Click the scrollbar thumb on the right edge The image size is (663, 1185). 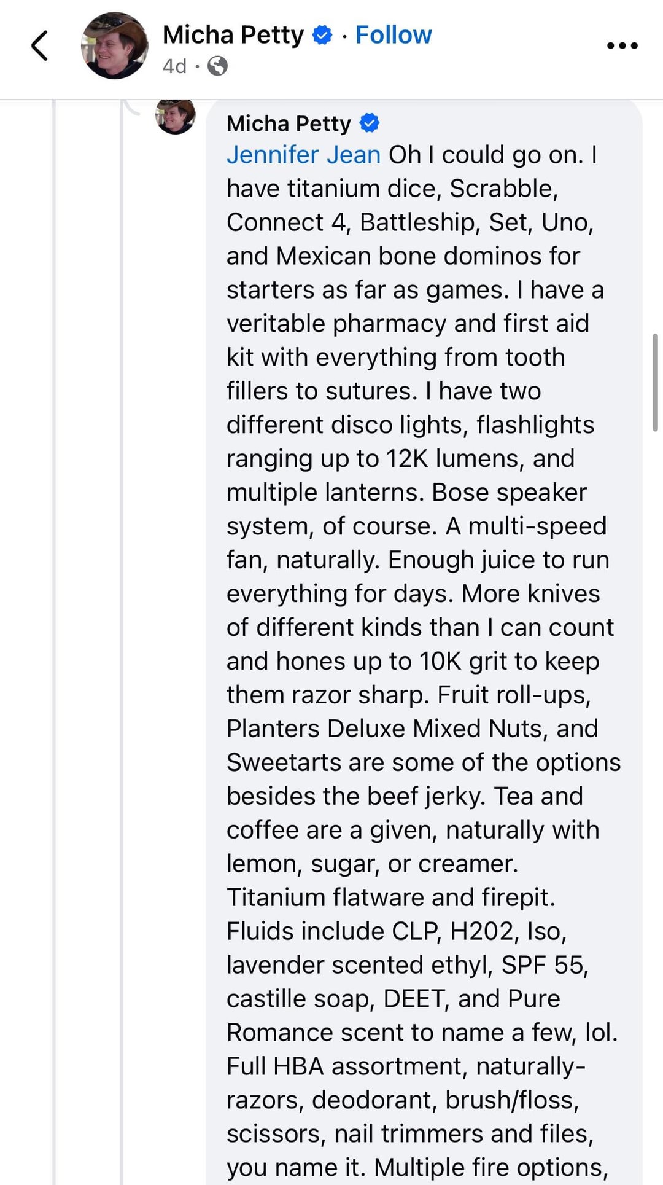pyautogui.click(x=655, y=382)
